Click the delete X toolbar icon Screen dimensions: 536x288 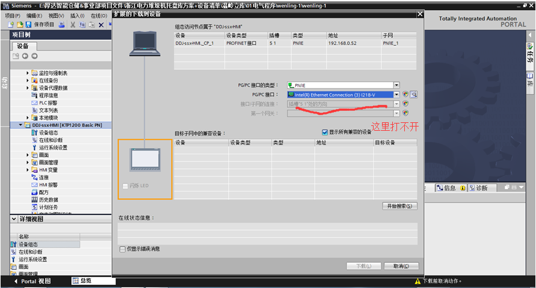[101, 25]
